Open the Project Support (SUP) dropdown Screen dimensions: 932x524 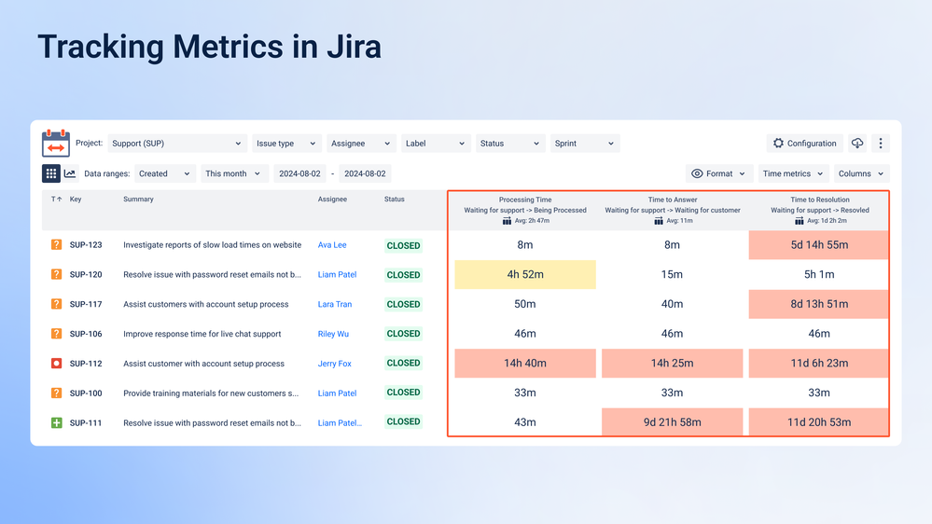(x=176, y=144)
